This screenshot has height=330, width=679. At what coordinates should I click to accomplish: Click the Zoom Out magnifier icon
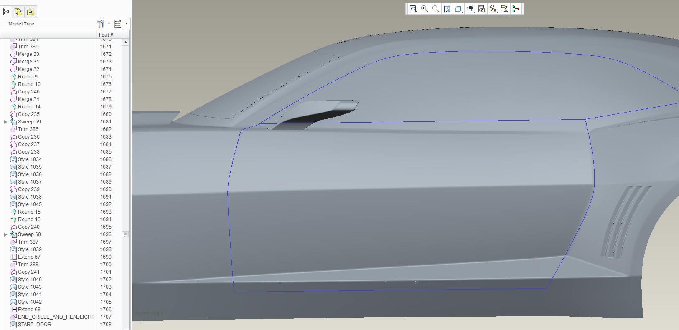click(x=436, y=9)
